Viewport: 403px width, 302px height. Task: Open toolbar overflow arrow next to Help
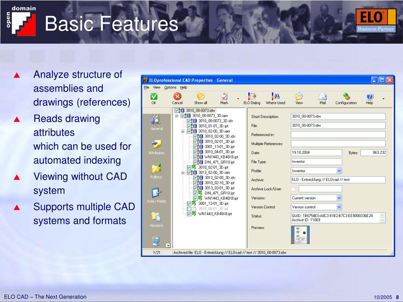(x=383, y=99)
